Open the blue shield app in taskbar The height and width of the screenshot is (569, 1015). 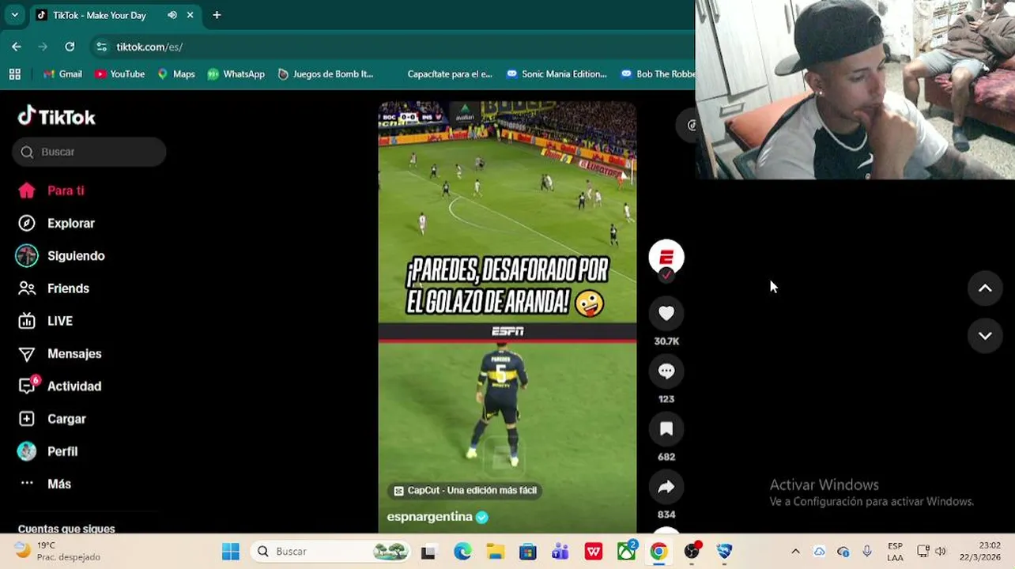coord(725,552)
